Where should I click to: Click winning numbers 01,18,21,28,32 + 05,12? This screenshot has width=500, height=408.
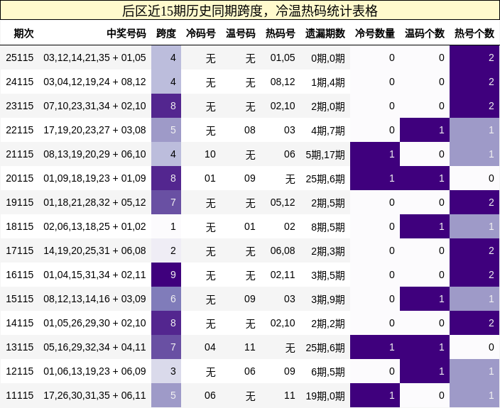94,202
